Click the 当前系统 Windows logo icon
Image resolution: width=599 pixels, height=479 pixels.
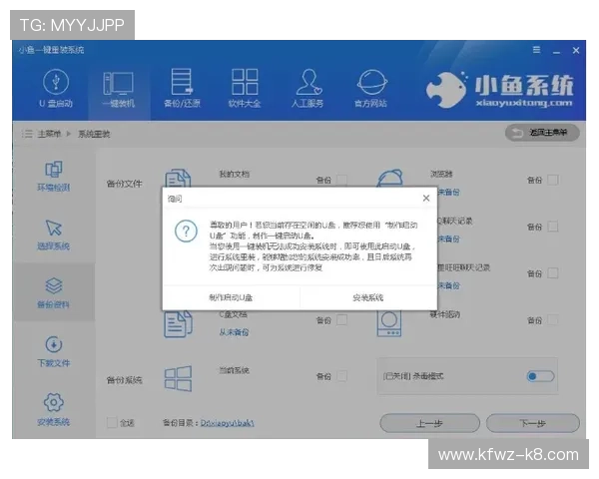coord(178,379)
